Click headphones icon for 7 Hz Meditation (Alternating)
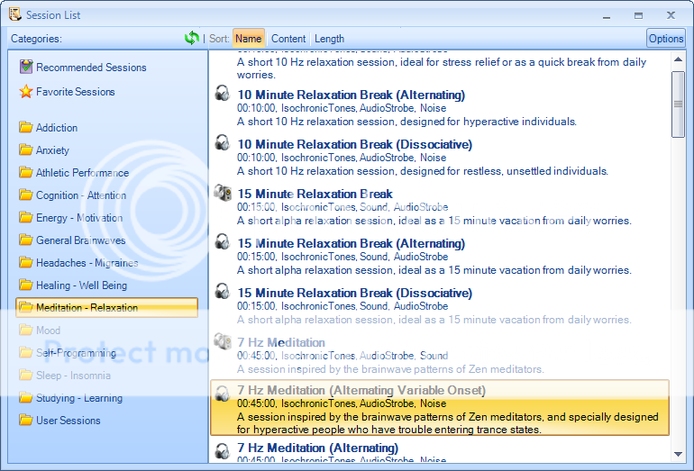This screenshot has width=694, height=471. pos(223,451)
